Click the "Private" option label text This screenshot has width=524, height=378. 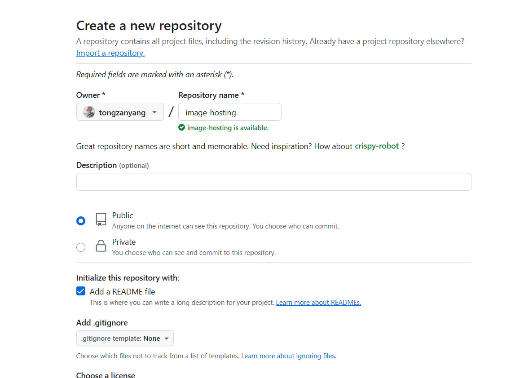[x=124, y=242]
